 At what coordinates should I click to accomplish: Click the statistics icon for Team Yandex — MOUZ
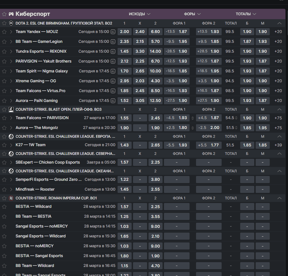click(x=113, y=32)
